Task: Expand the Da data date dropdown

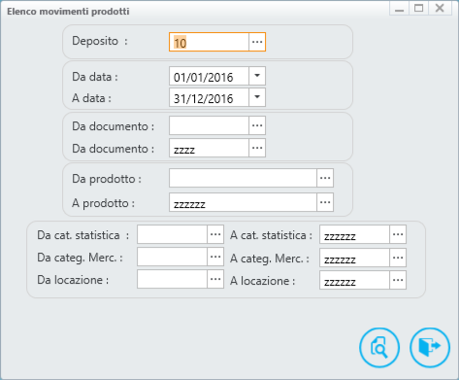Action: coord(257,76)
